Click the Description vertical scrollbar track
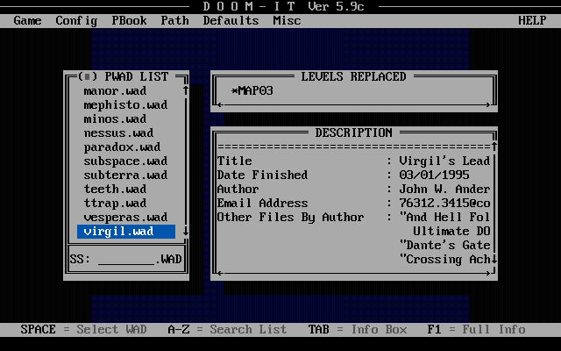 (494, 203)
